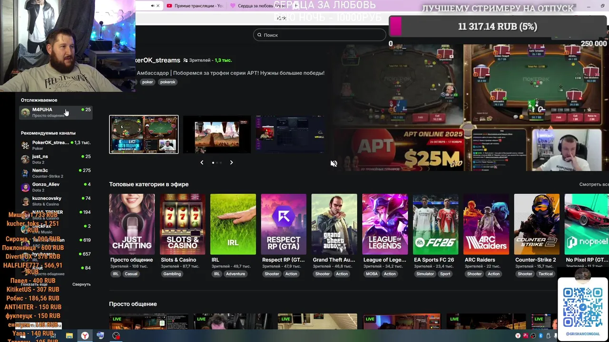Open PokerOK_streams avatar in recommended channels
Image resolution: width=609 pixels, height=342 pixels.
pyautogui.click(x=25, y=145)
